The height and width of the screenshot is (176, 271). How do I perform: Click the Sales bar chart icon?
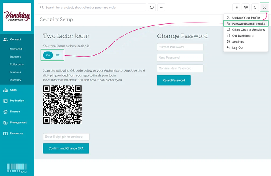pyautogui.click(x=5, y=90)
